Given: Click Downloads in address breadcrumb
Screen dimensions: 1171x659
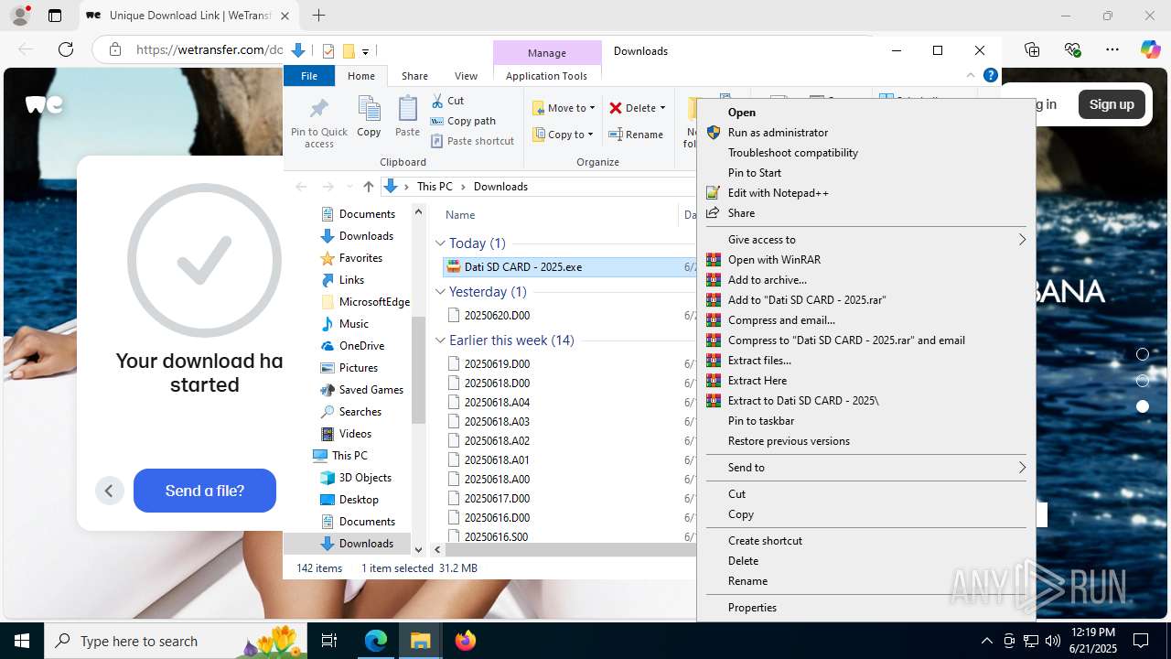Looking at the screenshot, I should click(x=500, y=187).
